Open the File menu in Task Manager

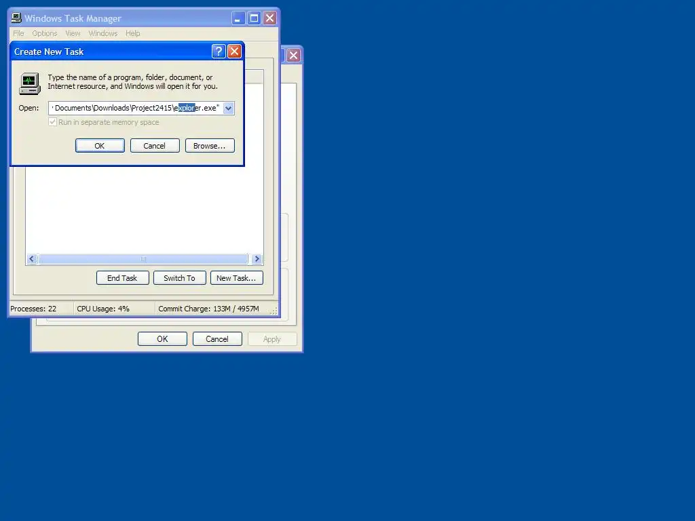pos(18,33)
